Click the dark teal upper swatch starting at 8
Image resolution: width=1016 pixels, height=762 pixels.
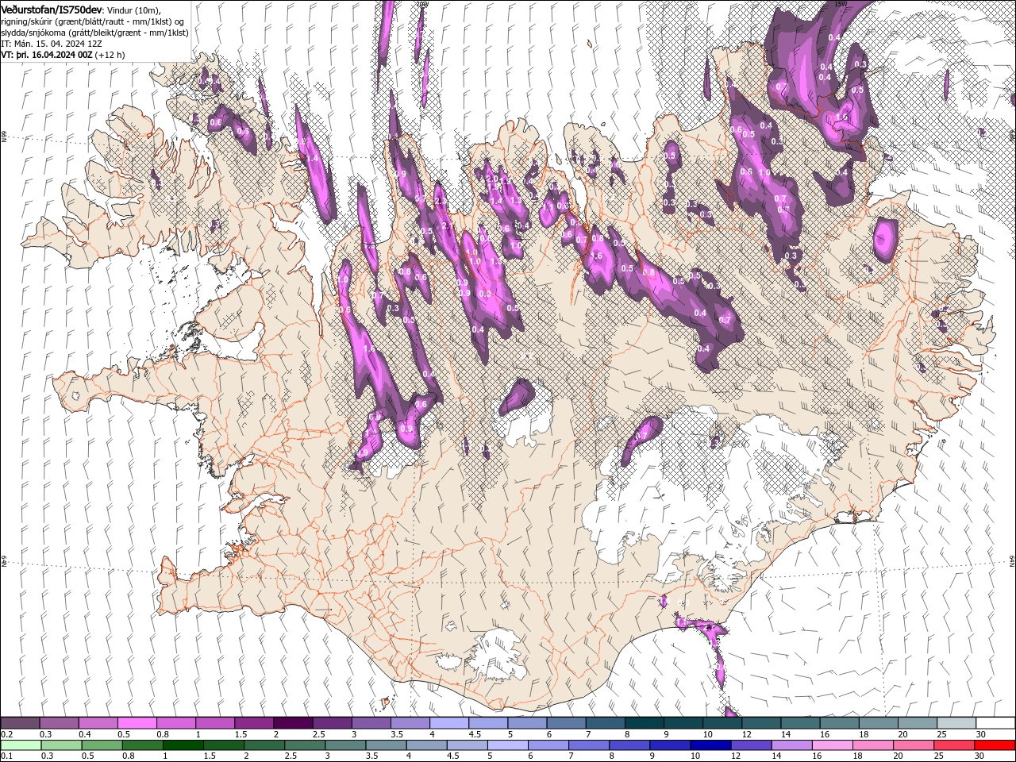[644, 723]
